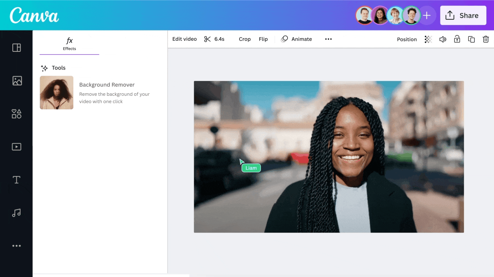Switch to the Effects tab
494x277 pixels.
(x=69, y=43)
